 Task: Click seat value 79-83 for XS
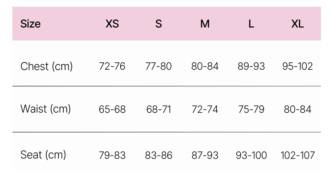coord(112,155)
